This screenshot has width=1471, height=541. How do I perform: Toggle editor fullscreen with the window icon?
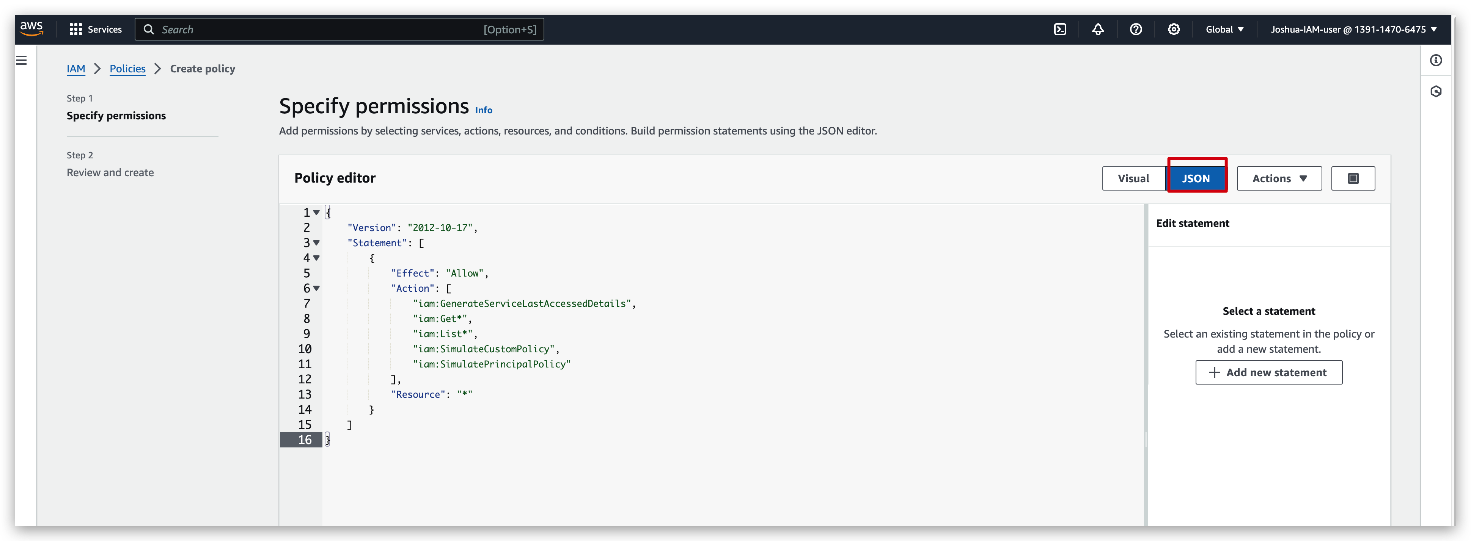pos(1353,178)
